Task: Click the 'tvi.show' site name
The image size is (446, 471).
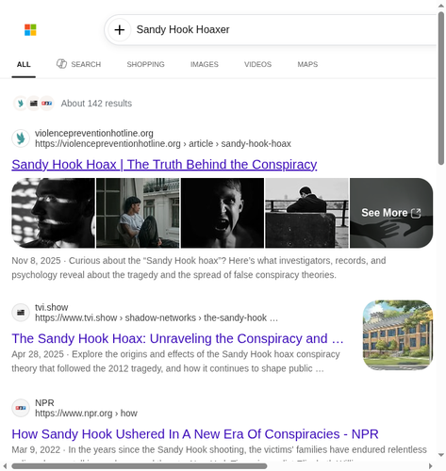Action: [52, 307]
